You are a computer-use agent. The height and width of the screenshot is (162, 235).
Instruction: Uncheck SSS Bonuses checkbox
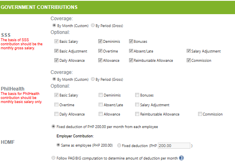pyautogui.click(x=131, y=41)
